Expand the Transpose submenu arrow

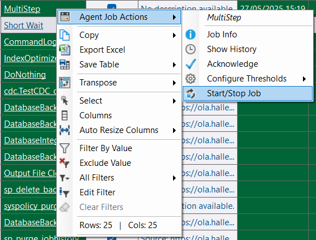click(174, 83)
